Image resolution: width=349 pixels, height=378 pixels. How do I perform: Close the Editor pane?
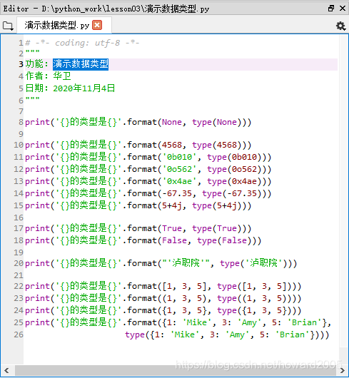(343, 8)
